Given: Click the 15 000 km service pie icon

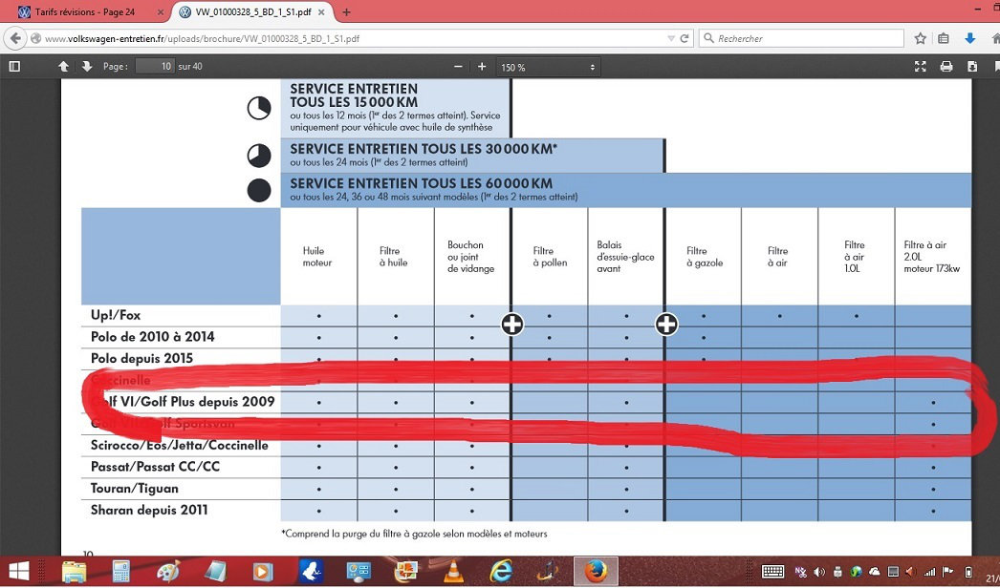Looking at the screenshot, I should point(259,108).
